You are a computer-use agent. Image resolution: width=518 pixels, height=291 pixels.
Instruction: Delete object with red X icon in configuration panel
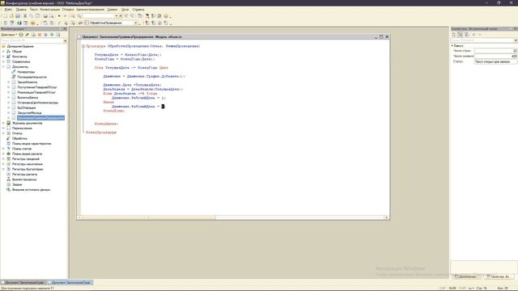(x=40, y=34)
